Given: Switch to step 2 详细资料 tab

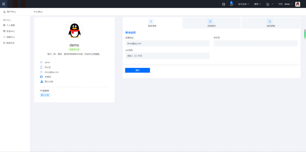Looking at the screenshot, I should coord(211,23).
